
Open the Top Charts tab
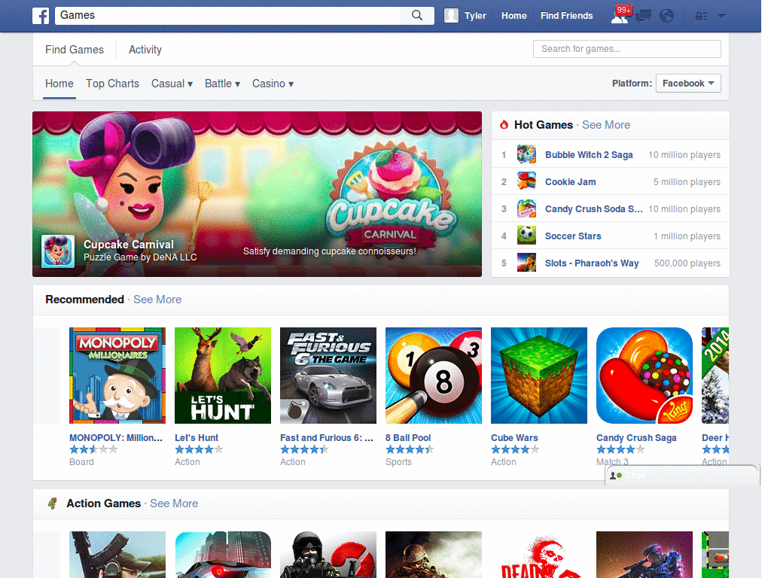pyautogui.click(x=113, y=84)
